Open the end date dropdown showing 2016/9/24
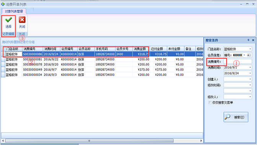257x145 pixels. pos(250,73)
